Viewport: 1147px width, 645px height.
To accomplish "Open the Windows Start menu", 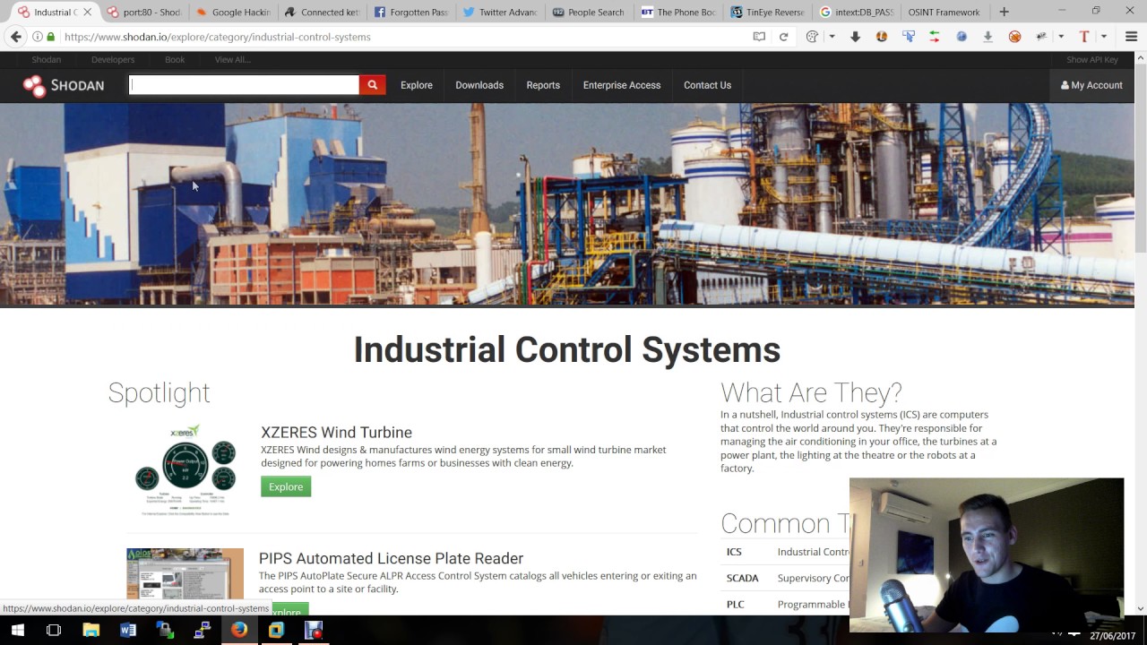I will pyautogui.click(x=17, y=631).
